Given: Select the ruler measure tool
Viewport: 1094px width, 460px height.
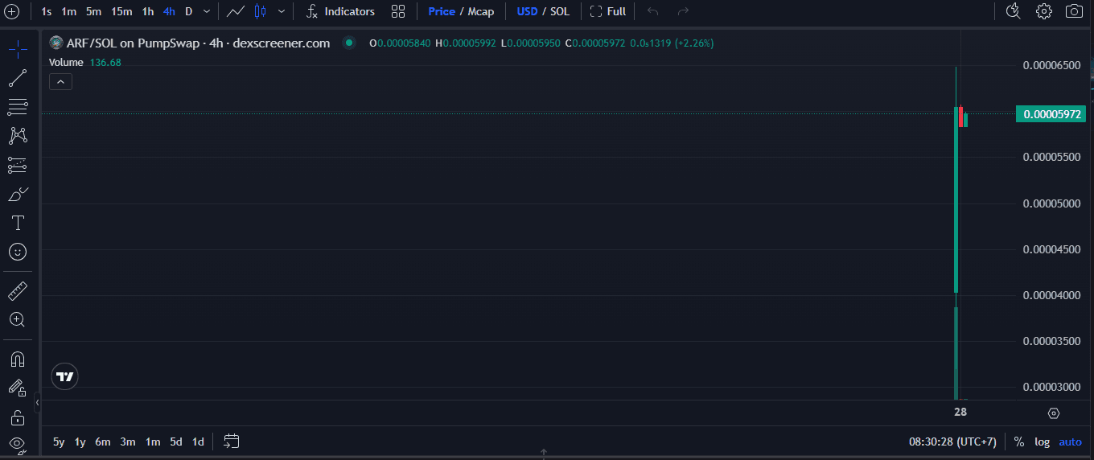Looking at the screenshot, I should (x=18, y=290).
